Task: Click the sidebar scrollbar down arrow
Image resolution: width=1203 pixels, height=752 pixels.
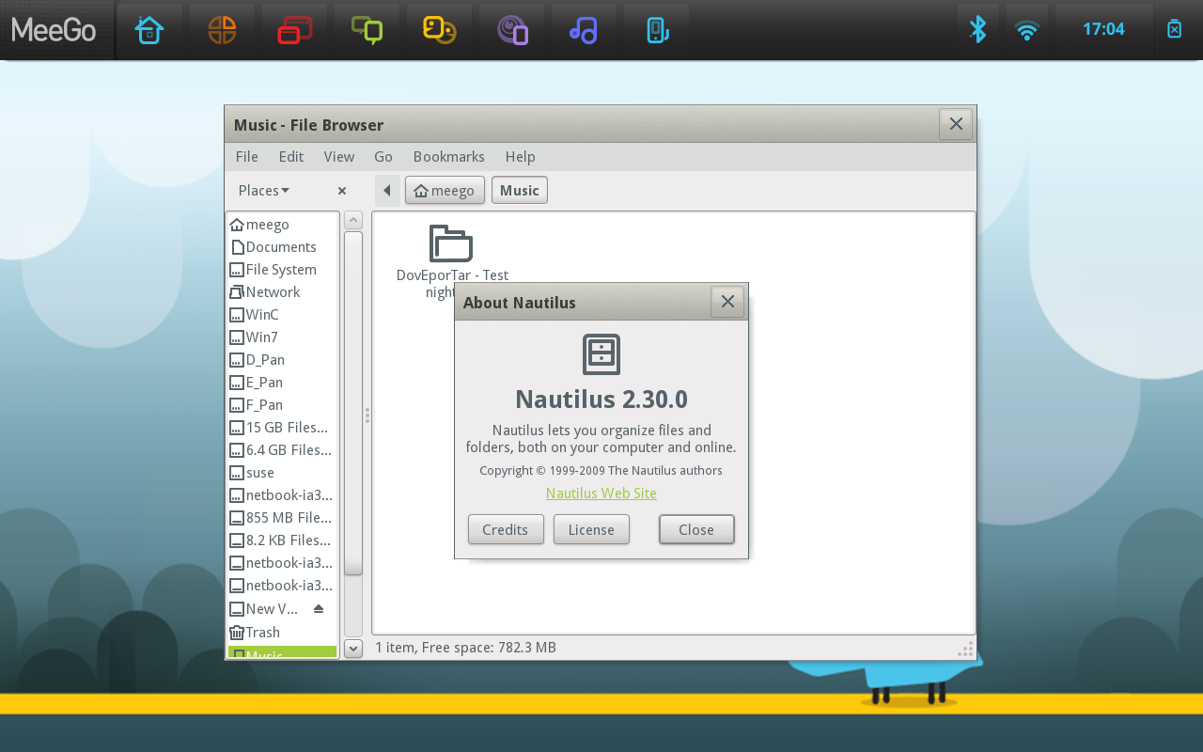Action: click(x=353, y=648)
